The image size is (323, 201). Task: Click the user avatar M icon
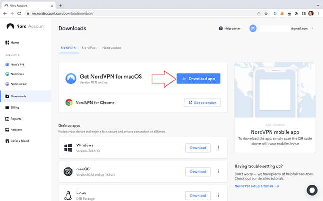[253, 28]
